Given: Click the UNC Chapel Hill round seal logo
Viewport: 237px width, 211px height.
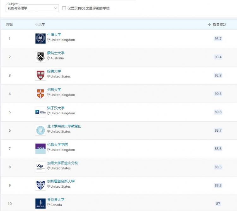Looking at the screenshot, I should 40,130.
